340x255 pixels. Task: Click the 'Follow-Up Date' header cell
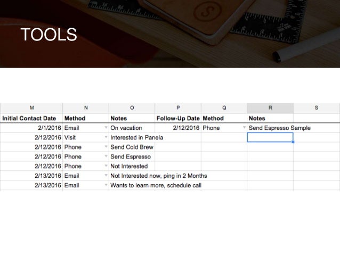tap(178, 118)
